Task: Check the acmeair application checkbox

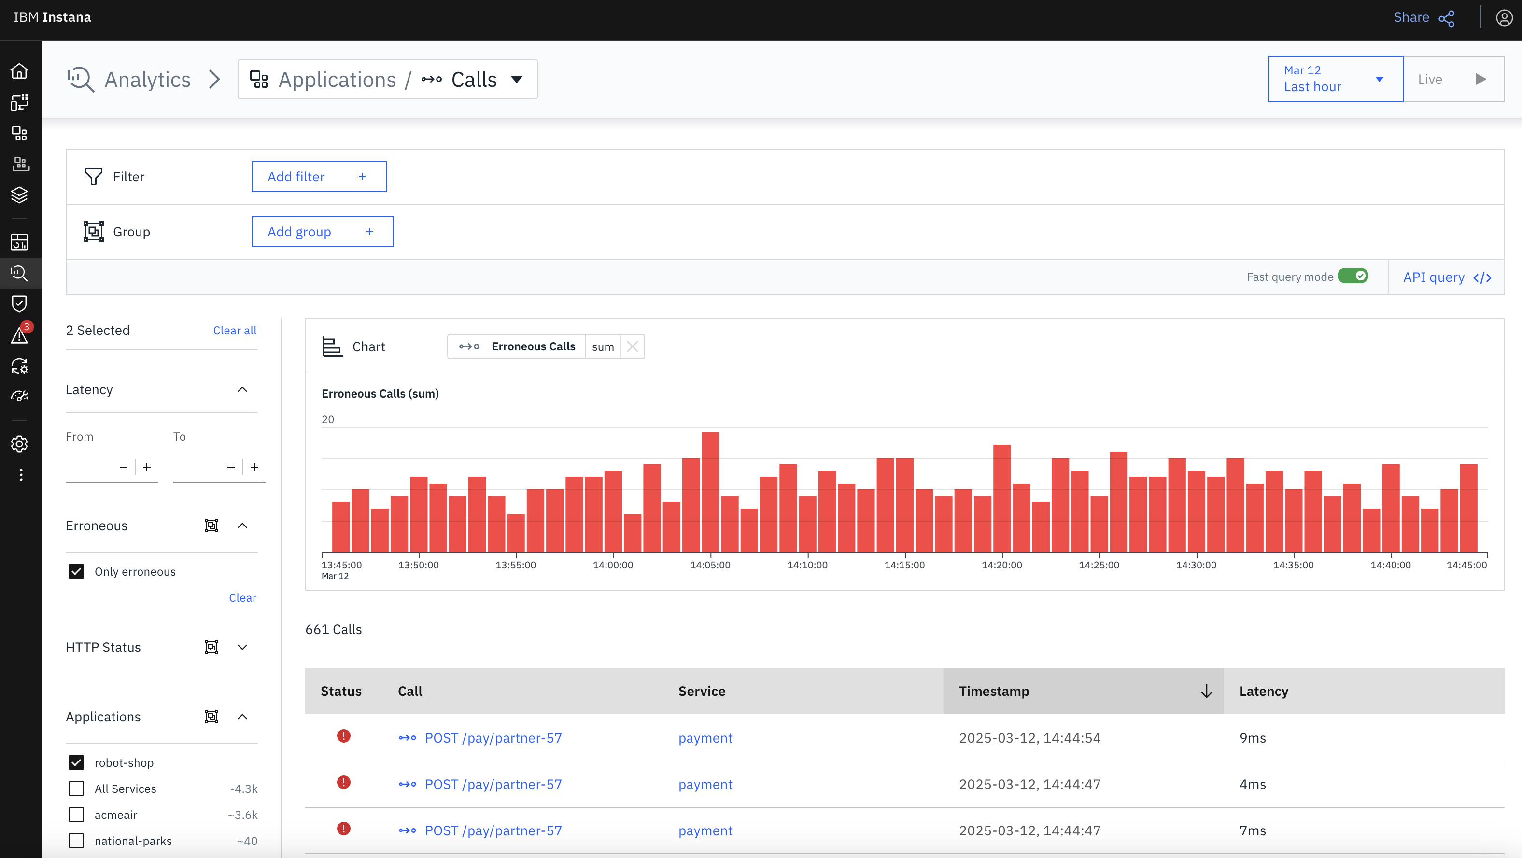Action: [76, 814]
